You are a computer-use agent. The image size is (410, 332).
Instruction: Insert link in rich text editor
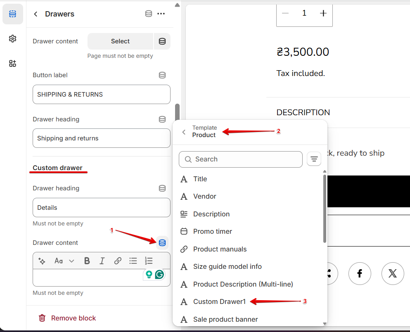pyautogui.click(x=118, y=261)
